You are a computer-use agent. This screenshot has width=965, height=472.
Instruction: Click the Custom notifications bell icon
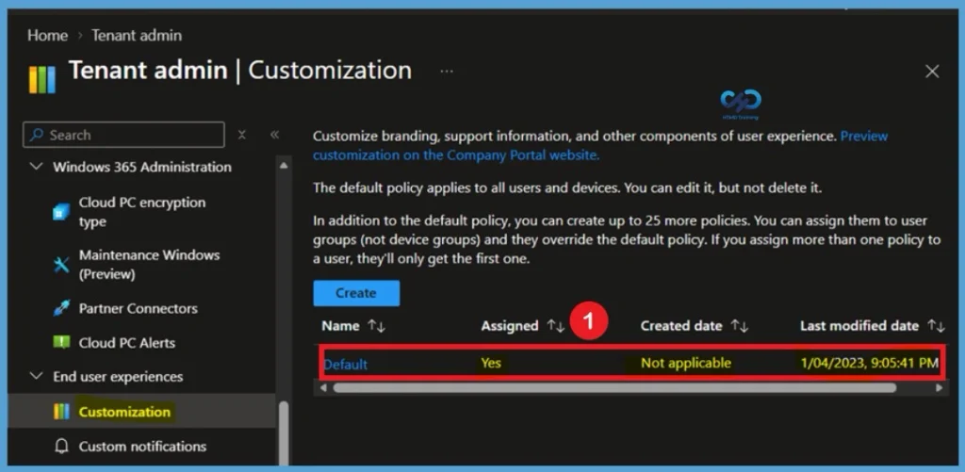pos(61,447)
